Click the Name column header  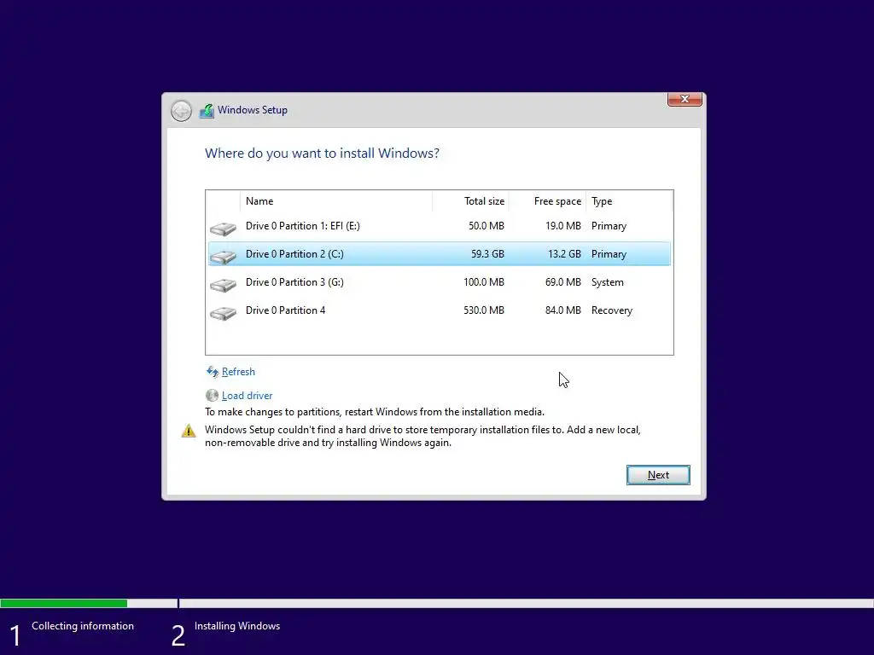tap(336, 201)
